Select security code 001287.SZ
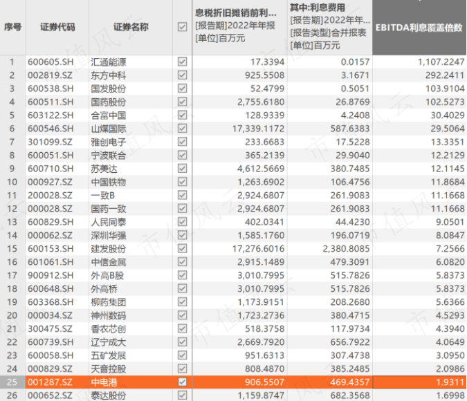Image resolution: width=467 pixels, height=401 pixels. [50, 382]
